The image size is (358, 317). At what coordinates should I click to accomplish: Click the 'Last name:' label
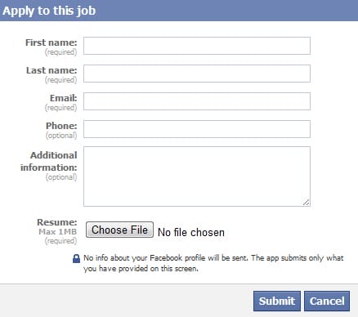point(51,70)
